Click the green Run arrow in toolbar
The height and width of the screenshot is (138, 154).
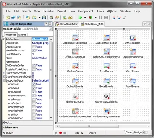(80, 18)
